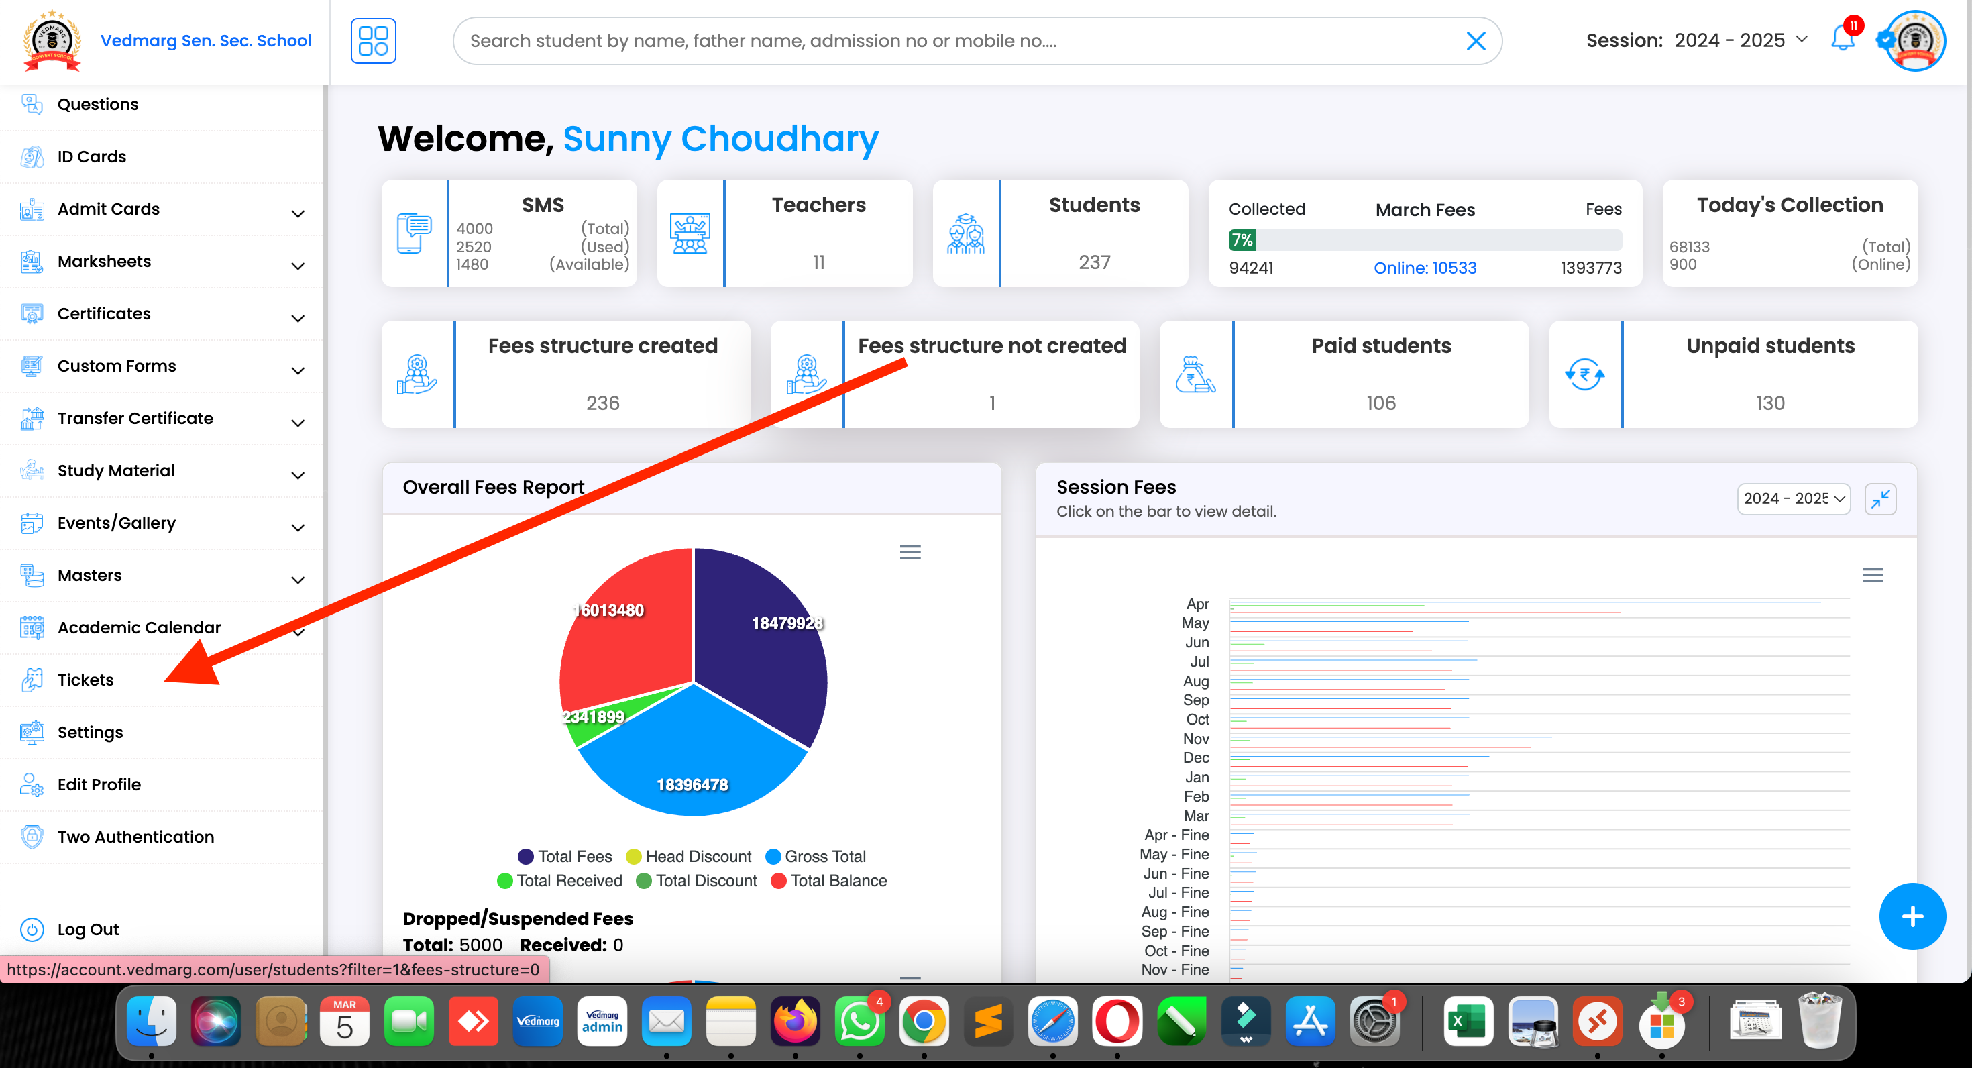Click the grid dashboard icon beside search
Image resolution: width=1972 pixels, height=1068 pixels.
click(373, 40)
